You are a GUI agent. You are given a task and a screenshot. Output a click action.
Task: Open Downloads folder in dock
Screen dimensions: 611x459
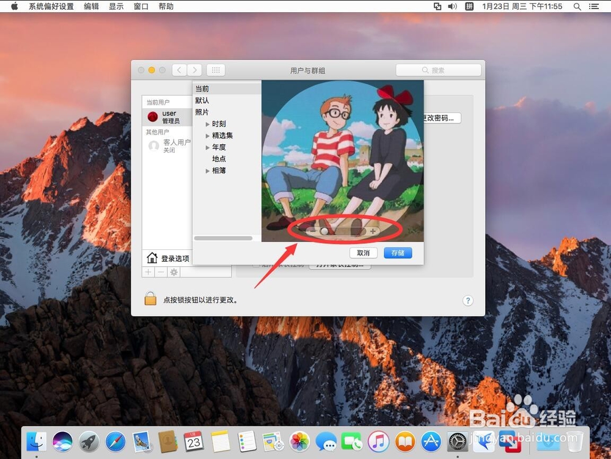tap(548, 441)
